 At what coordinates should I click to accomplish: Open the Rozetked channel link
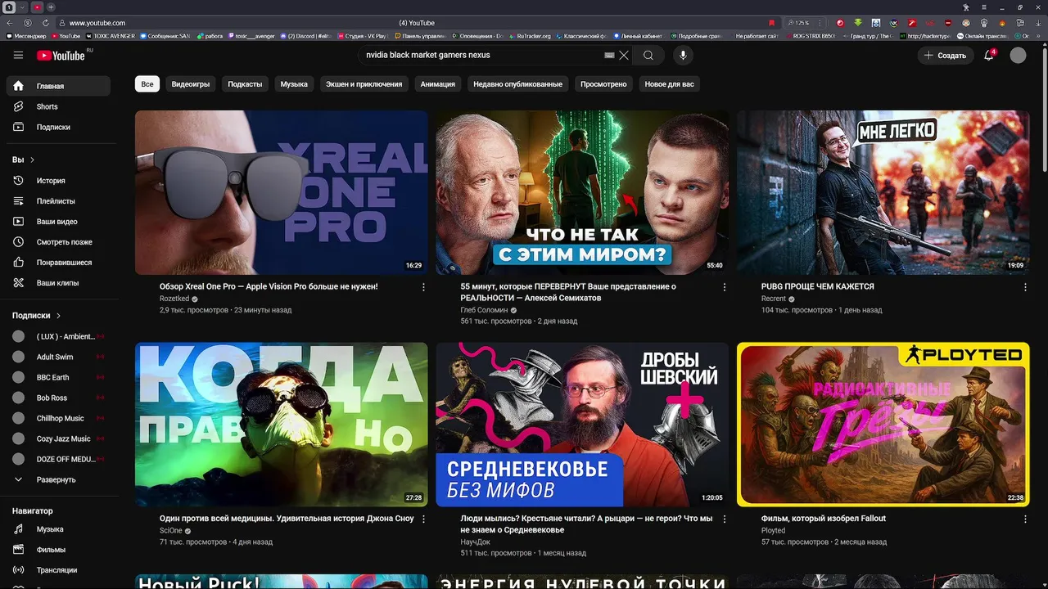(x=174, y=299)
